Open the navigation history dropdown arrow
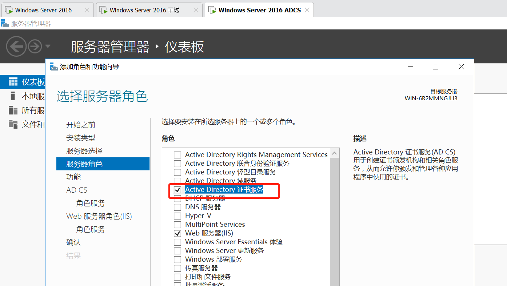This screenshot has width=507, height=286. [48, 47]
